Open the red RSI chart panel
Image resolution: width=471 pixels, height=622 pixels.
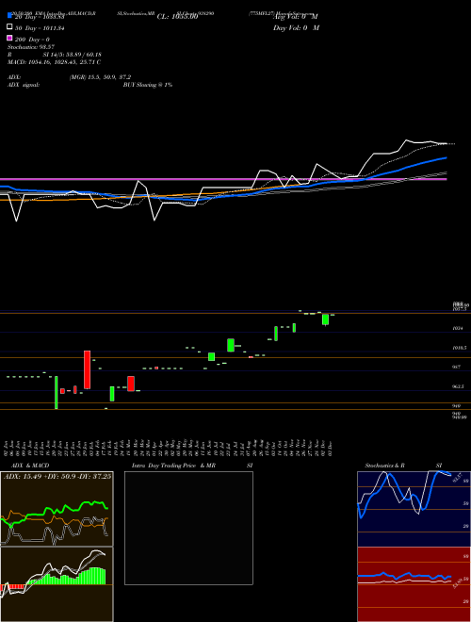coord(414,584)
